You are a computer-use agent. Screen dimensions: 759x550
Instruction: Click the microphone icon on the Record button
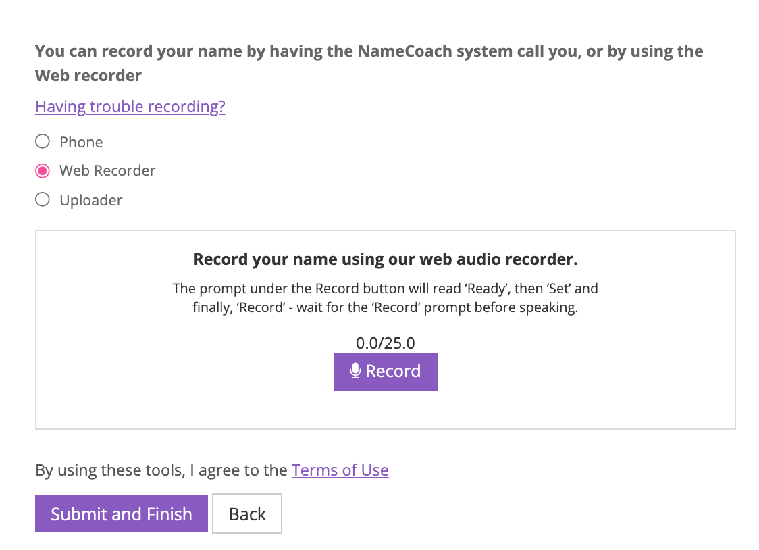pos(355,370)
